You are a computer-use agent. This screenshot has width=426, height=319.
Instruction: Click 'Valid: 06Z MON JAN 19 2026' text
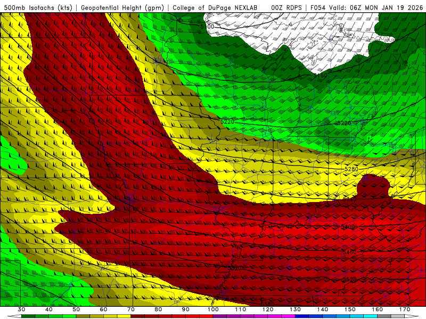pyautogui.click(x=376, y=8)
